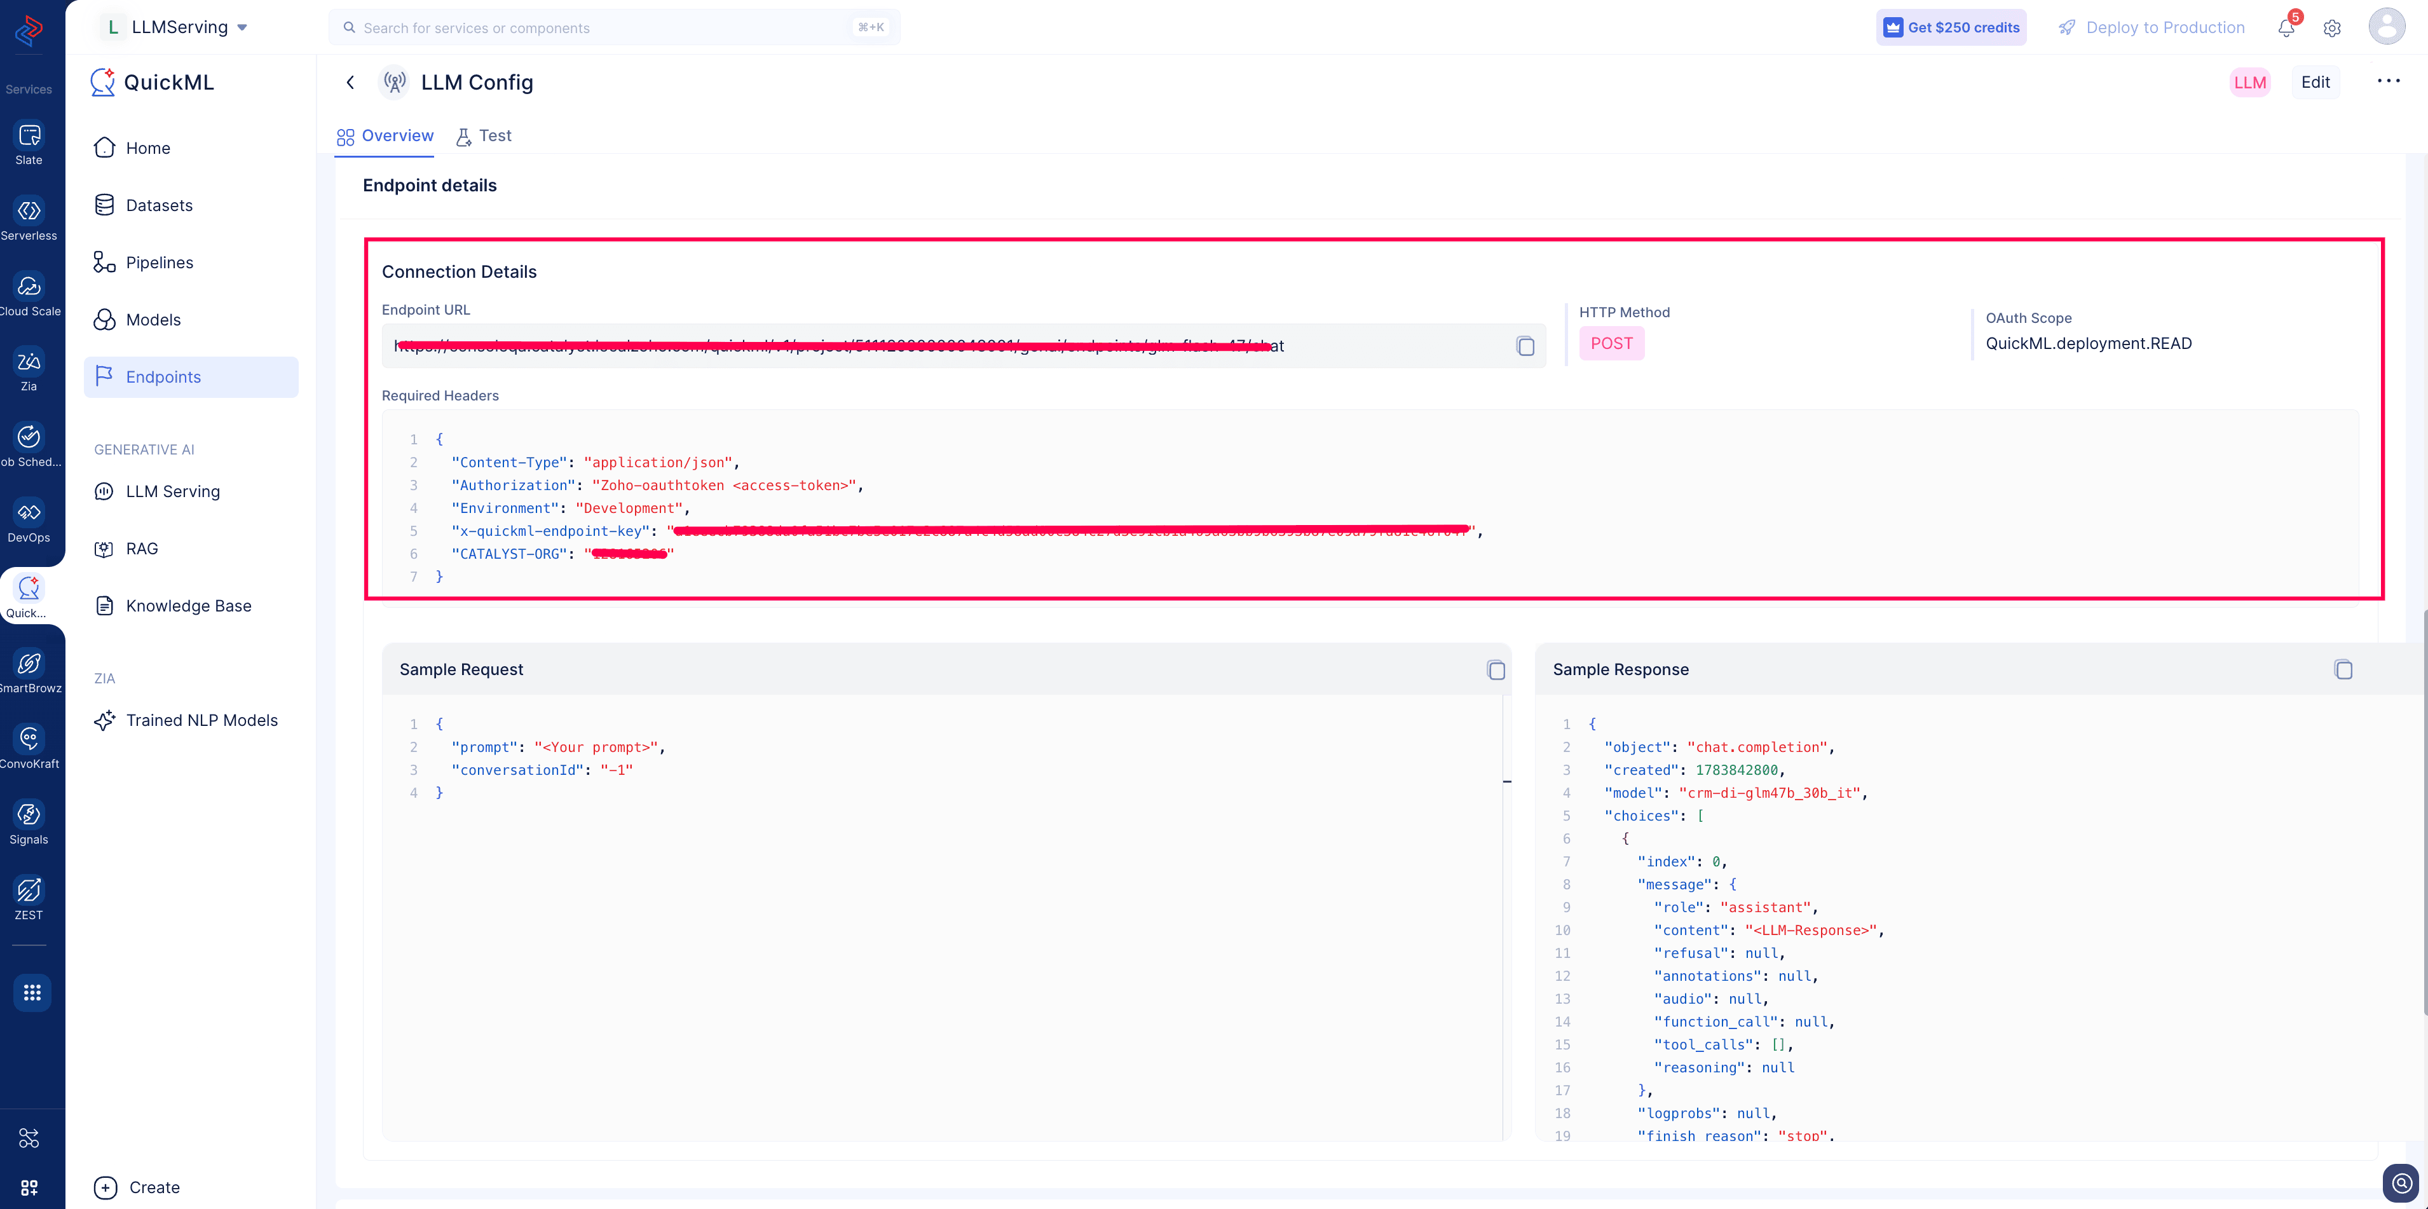2428x1209 pixels.
Task: Switch to the Overview tab
Action: (385, 135)
